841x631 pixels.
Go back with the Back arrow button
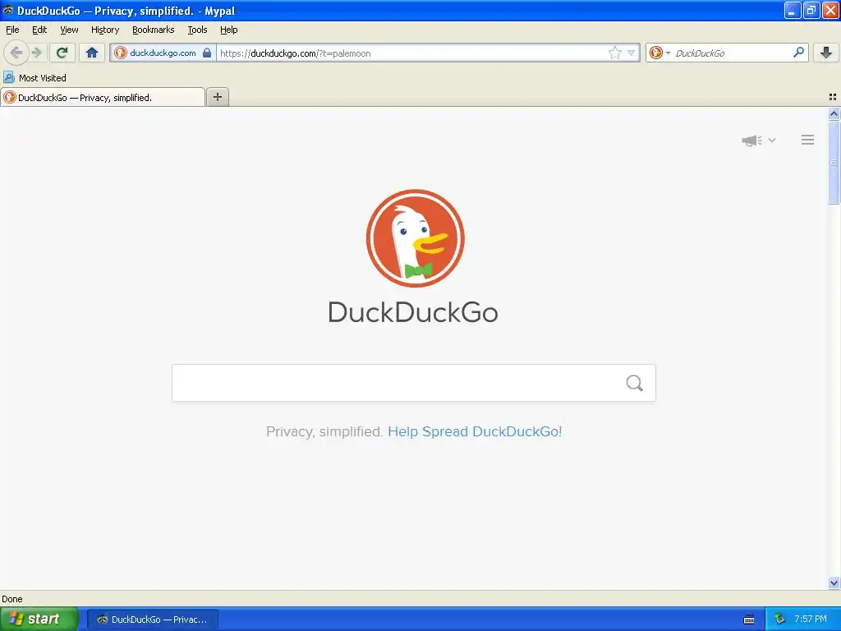coord(16,53)
